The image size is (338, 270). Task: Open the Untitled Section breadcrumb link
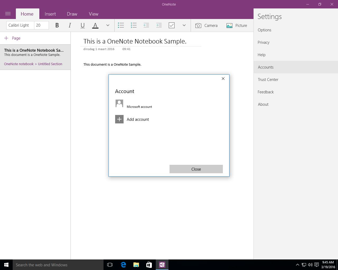pos(50,64)
